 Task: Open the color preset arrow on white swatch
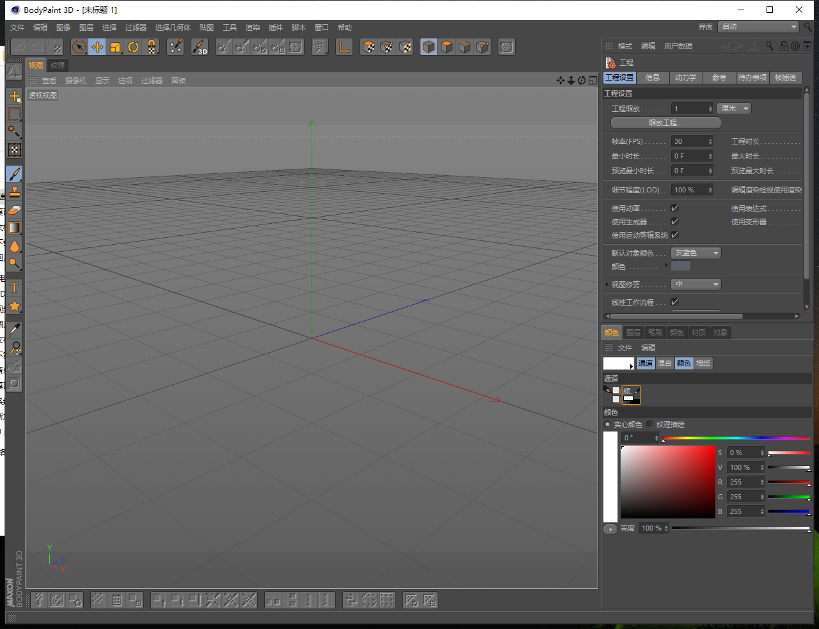[x=632, y=366]
